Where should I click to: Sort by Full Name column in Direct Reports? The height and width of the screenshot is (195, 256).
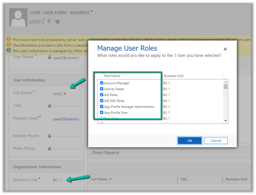point(102,179)
